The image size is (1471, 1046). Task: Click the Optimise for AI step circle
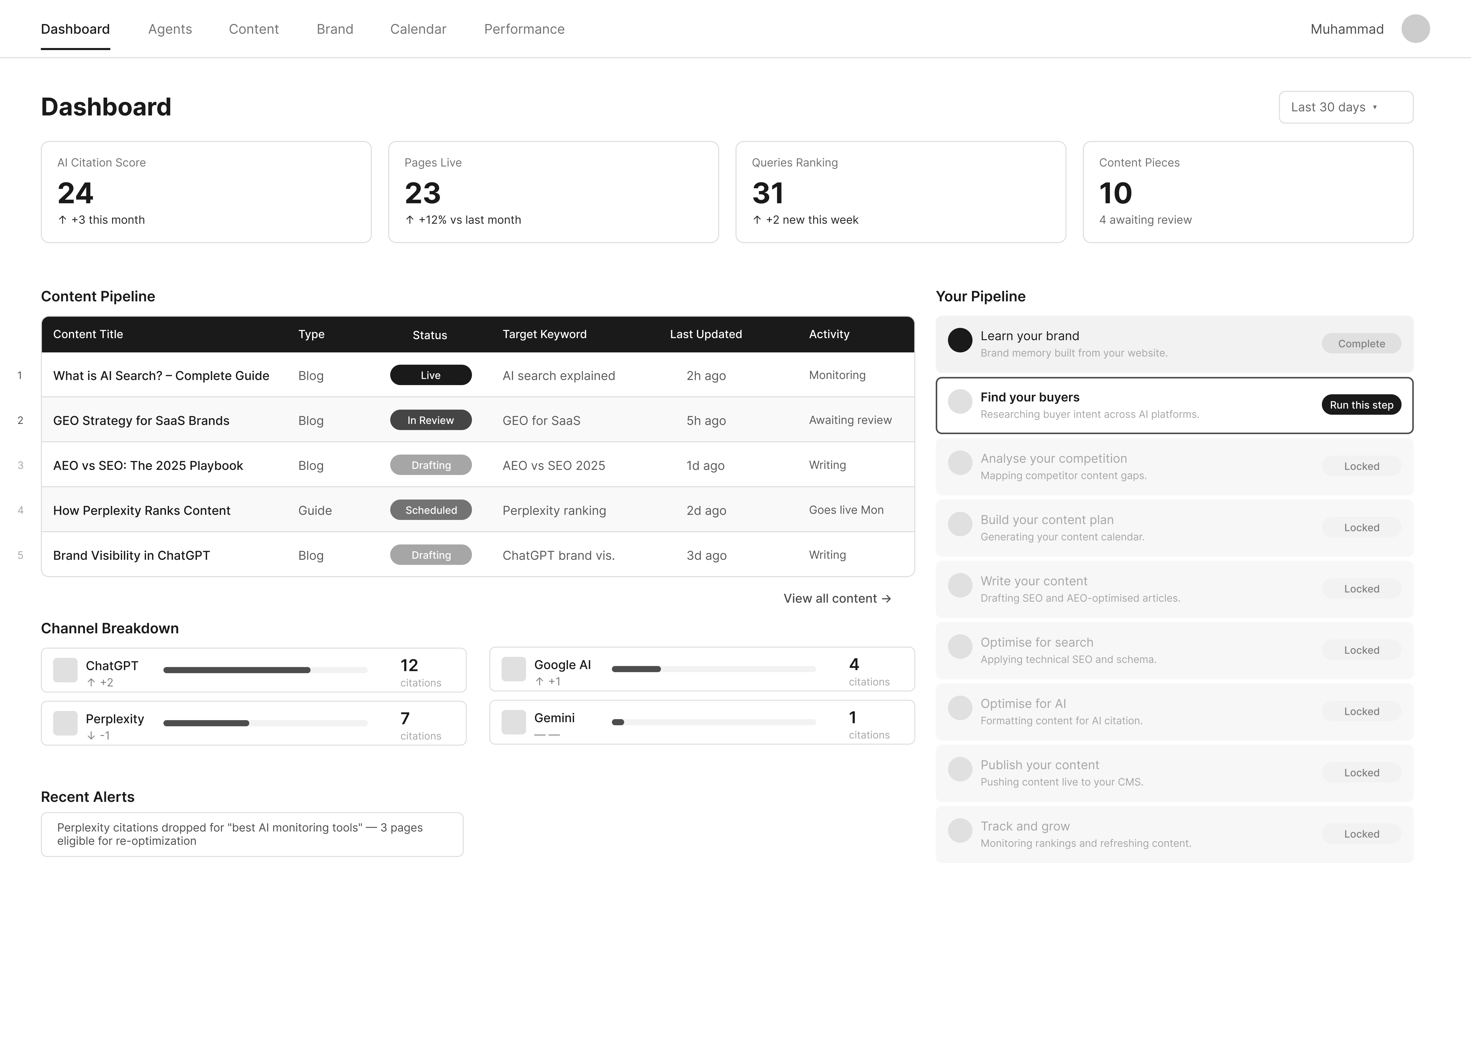960,708
